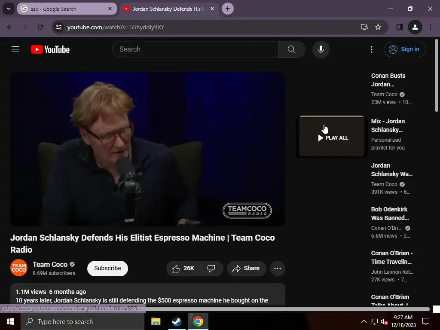This screenshot has height=330, width=440.
Task: Open Conan O'Brien - Time Travelin video
Action: (392, 257)
